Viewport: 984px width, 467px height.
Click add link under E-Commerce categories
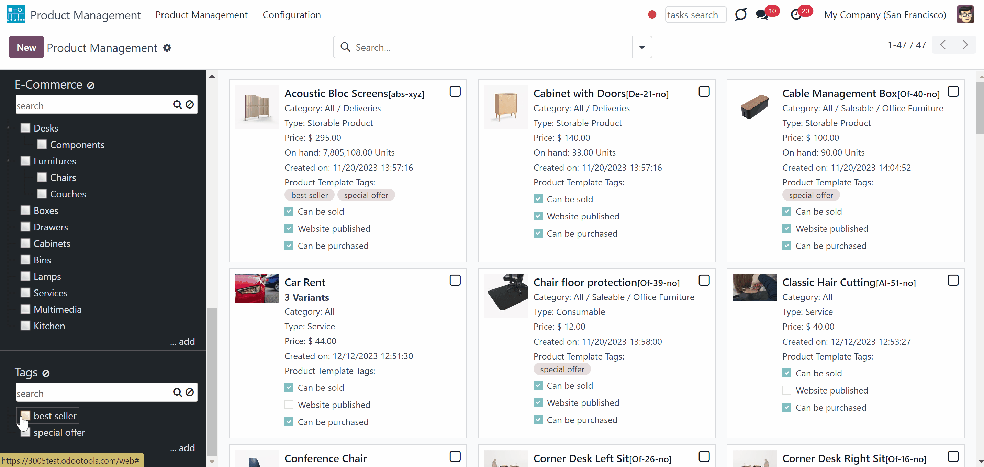click(x=182, y=341)
